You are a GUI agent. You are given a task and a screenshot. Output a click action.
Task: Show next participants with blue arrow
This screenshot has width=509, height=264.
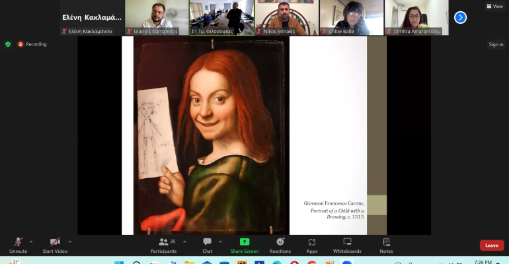pos(460,18)
